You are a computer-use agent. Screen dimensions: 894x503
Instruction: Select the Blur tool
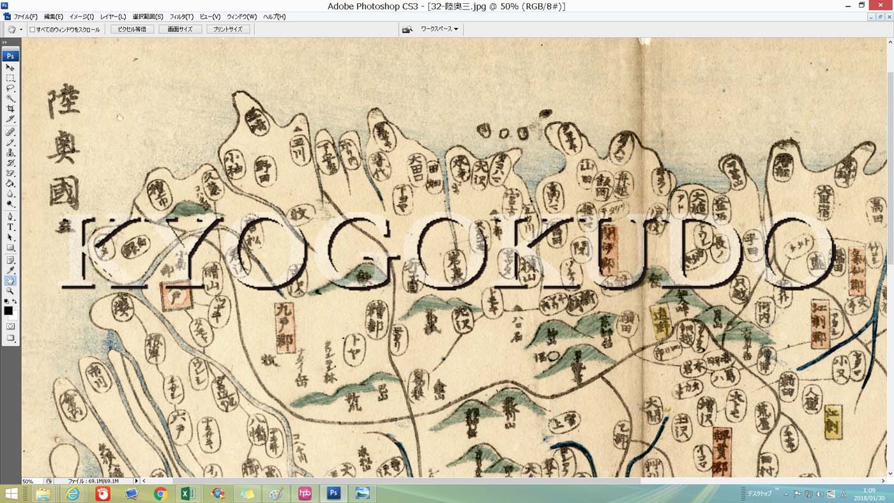pos(11,193)
